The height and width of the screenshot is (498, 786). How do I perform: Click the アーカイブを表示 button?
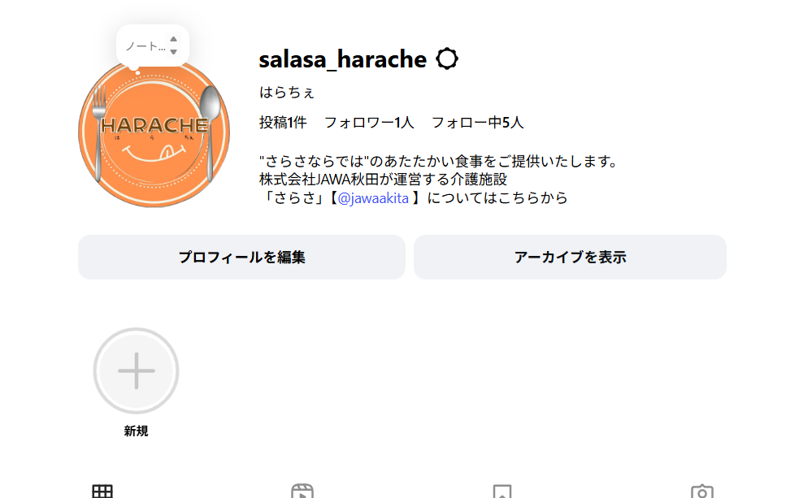[x=570, y=257]
